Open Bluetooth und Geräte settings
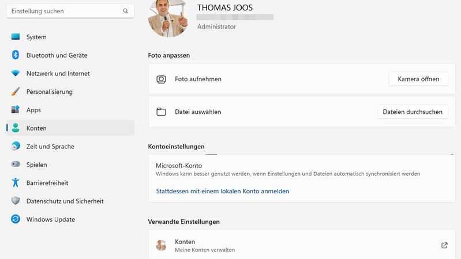 tap(70, 55)
